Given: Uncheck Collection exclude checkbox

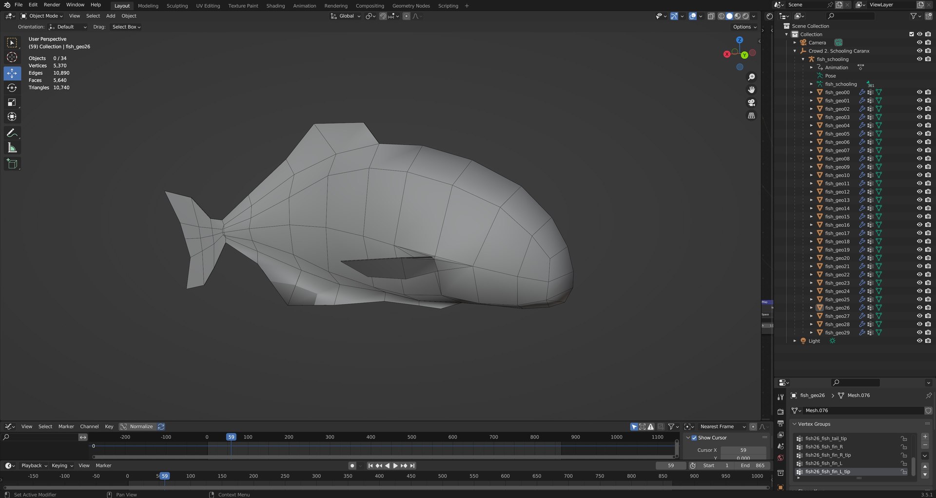Looking at the screenshot, I should (911, 34).
